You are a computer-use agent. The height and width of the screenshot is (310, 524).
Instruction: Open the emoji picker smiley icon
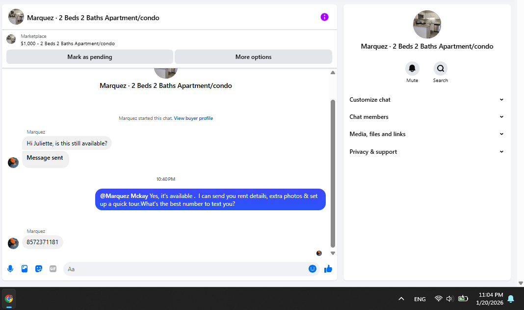313,269
